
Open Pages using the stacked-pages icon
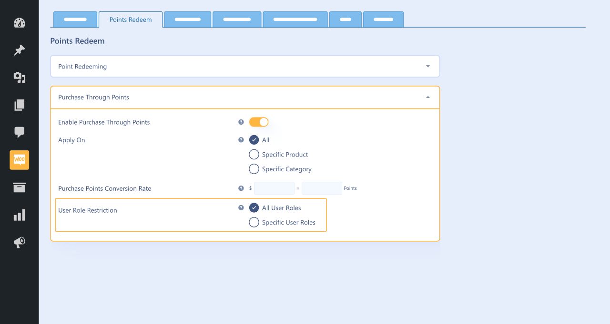19,105
